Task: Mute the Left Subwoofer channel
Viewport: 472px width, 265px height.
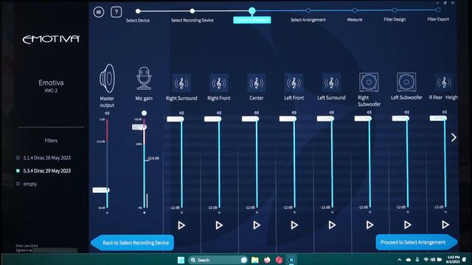Action: point(407,112)
